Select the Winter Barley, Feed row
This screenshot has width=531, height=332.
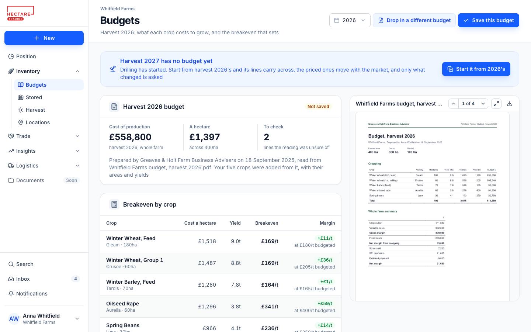coord(221,285)
